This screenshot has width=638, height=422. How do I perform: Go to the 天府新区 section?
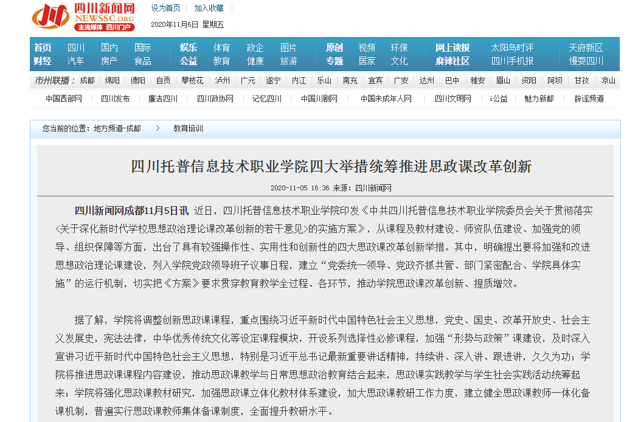pyautogui.click(x=586, y=47)
